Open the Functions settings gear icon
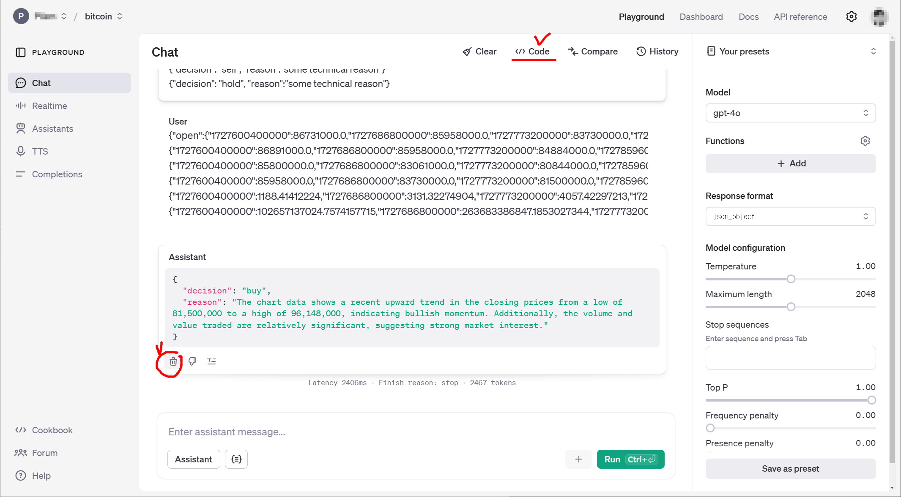 pos(865,141)
